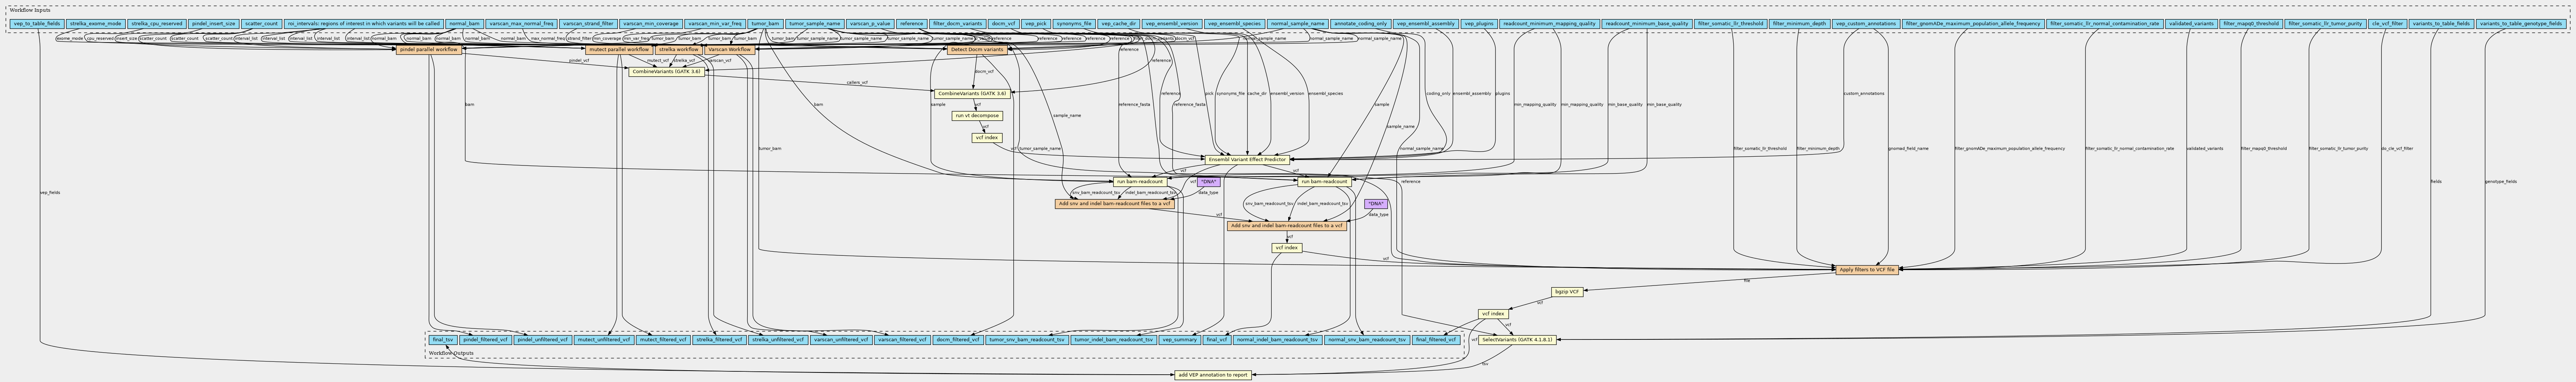2576x382 pixels.
Task: Click filter_gnomADe_maximum_population_allele_frequency node
Action: (x=1972, y=23)
